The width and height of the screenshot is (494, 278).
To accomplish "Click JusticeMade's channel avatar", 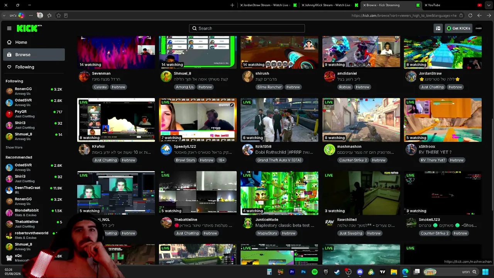I will click(247, 222).
